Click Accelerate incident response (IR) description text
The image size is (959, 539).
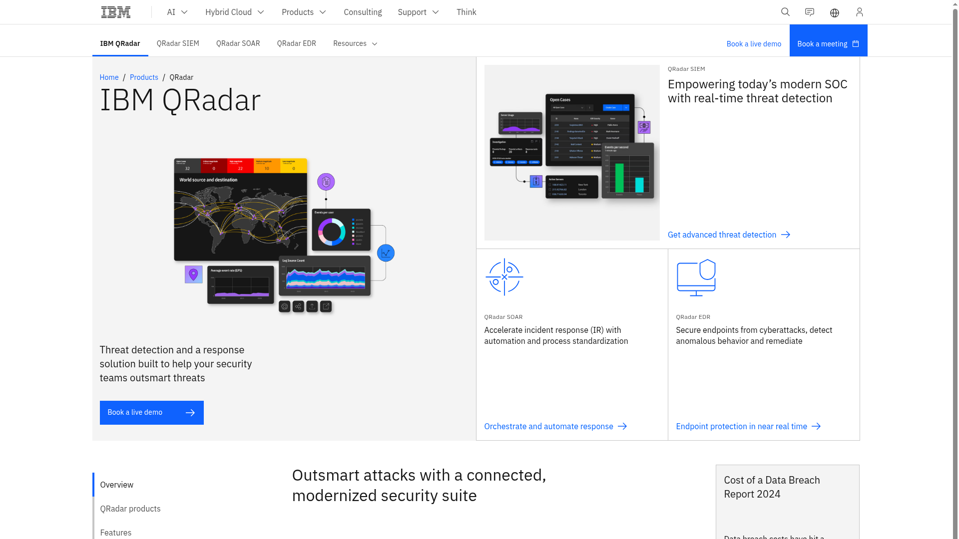point(556,335)
